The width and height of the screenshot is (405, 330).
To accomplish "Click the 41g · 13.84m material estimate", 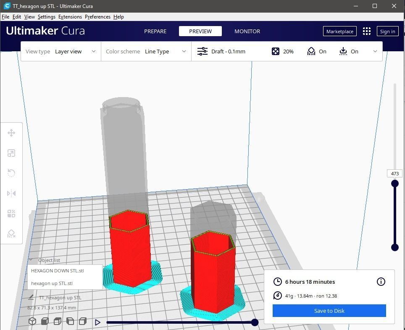I will click(x=311, y=296).
